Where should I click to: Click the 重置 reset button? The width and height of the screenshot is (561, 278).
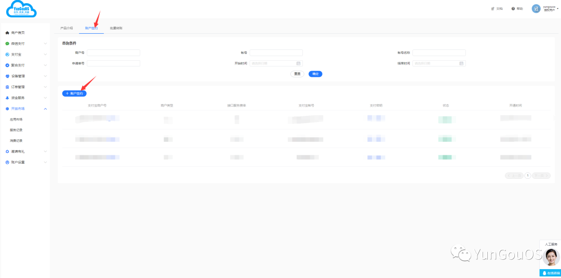coord(297,74)
